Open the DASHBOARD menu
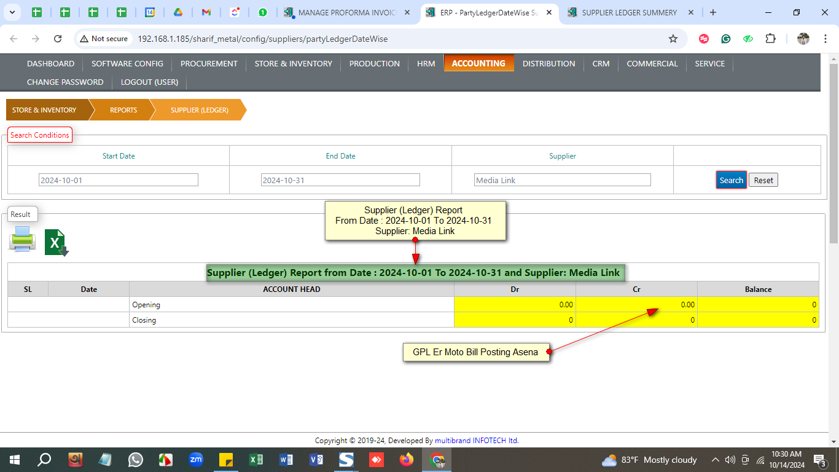Viewport: 839px width, 472px height. (x=50, y=63)
